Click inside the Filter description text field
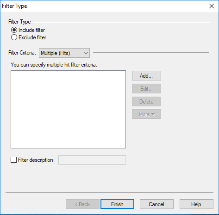Image resolution: width=219 pixels, height=215 pixels. pyautogui.click(x=92, y=160)
